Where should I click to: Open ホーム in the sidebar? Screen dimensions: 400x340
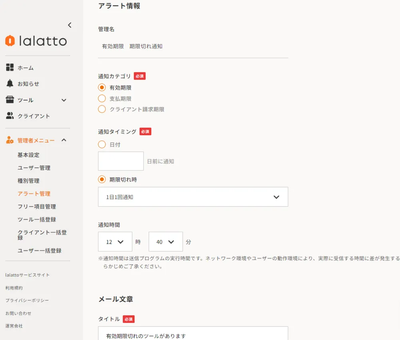coord(26,68)
